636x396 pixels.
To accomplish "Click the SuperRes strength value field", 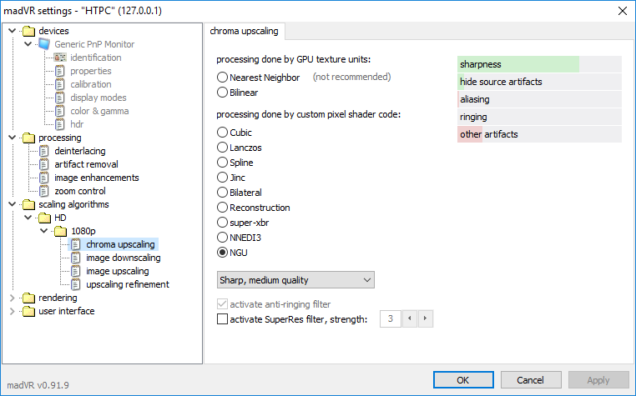I will pos(391,318).
